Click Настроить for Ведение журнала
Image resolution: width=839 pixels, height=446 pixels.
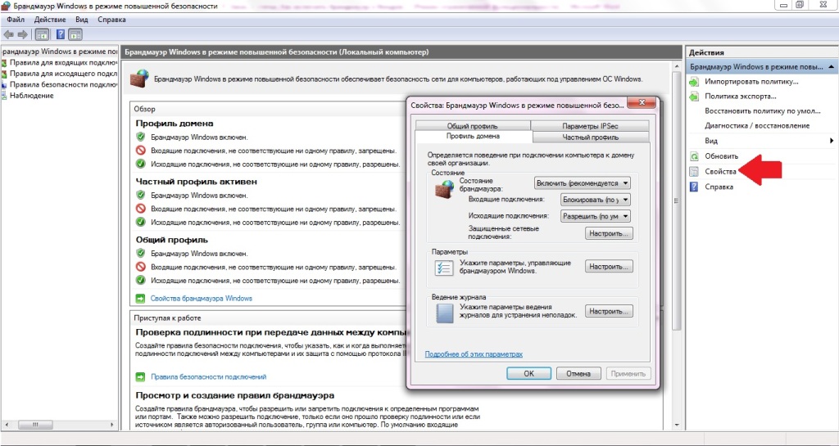coord(609,312)
